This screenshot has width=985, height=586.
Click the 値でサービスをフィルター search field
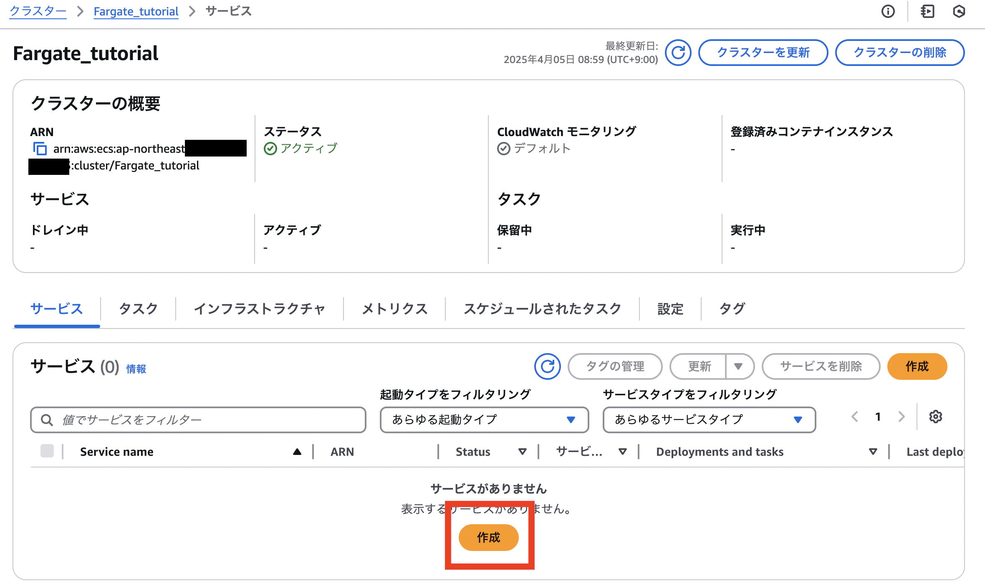tap(198, 420)
